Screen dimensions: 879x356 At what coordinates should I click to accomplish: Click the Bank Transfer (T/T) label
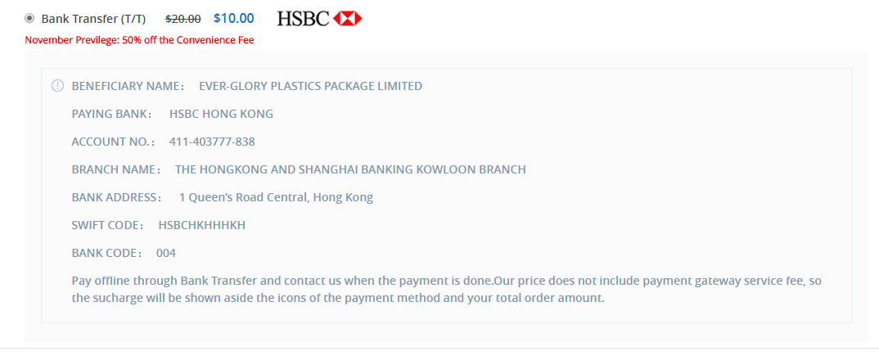[x=93, y=18]
